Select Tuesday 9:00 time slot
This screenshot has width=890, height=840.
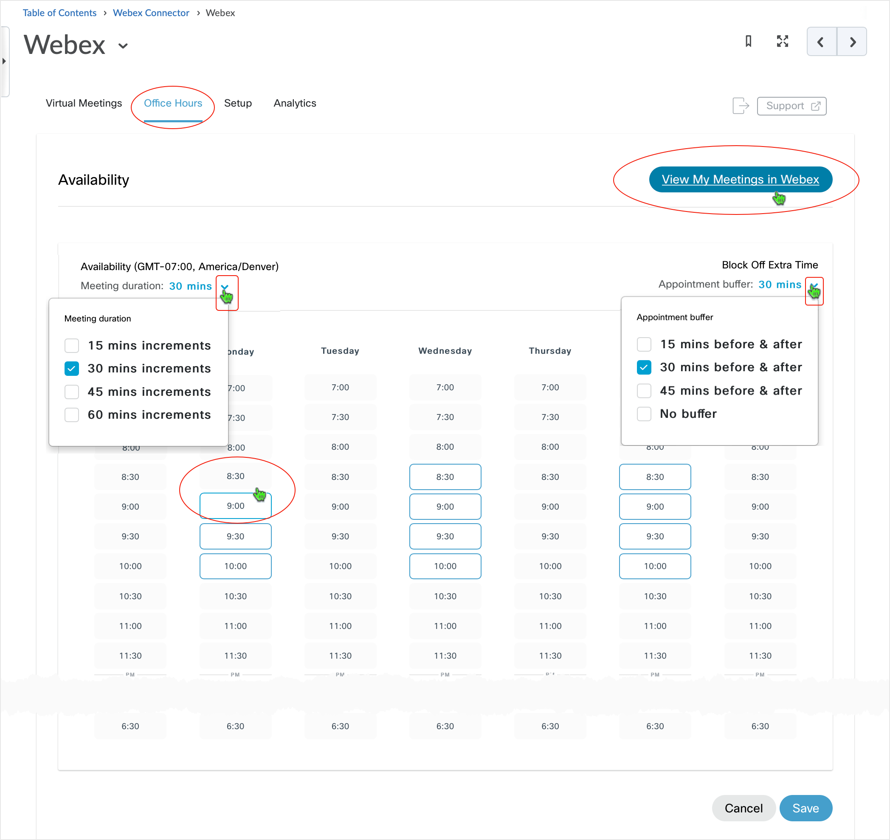pos(340,507)
